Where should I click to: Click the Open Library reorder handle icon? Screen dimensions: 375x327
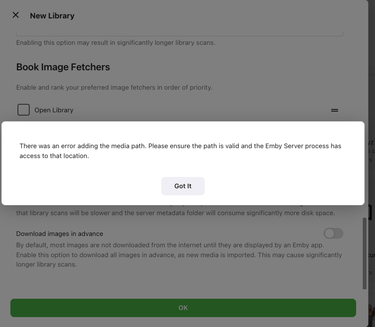click(334, 110)
